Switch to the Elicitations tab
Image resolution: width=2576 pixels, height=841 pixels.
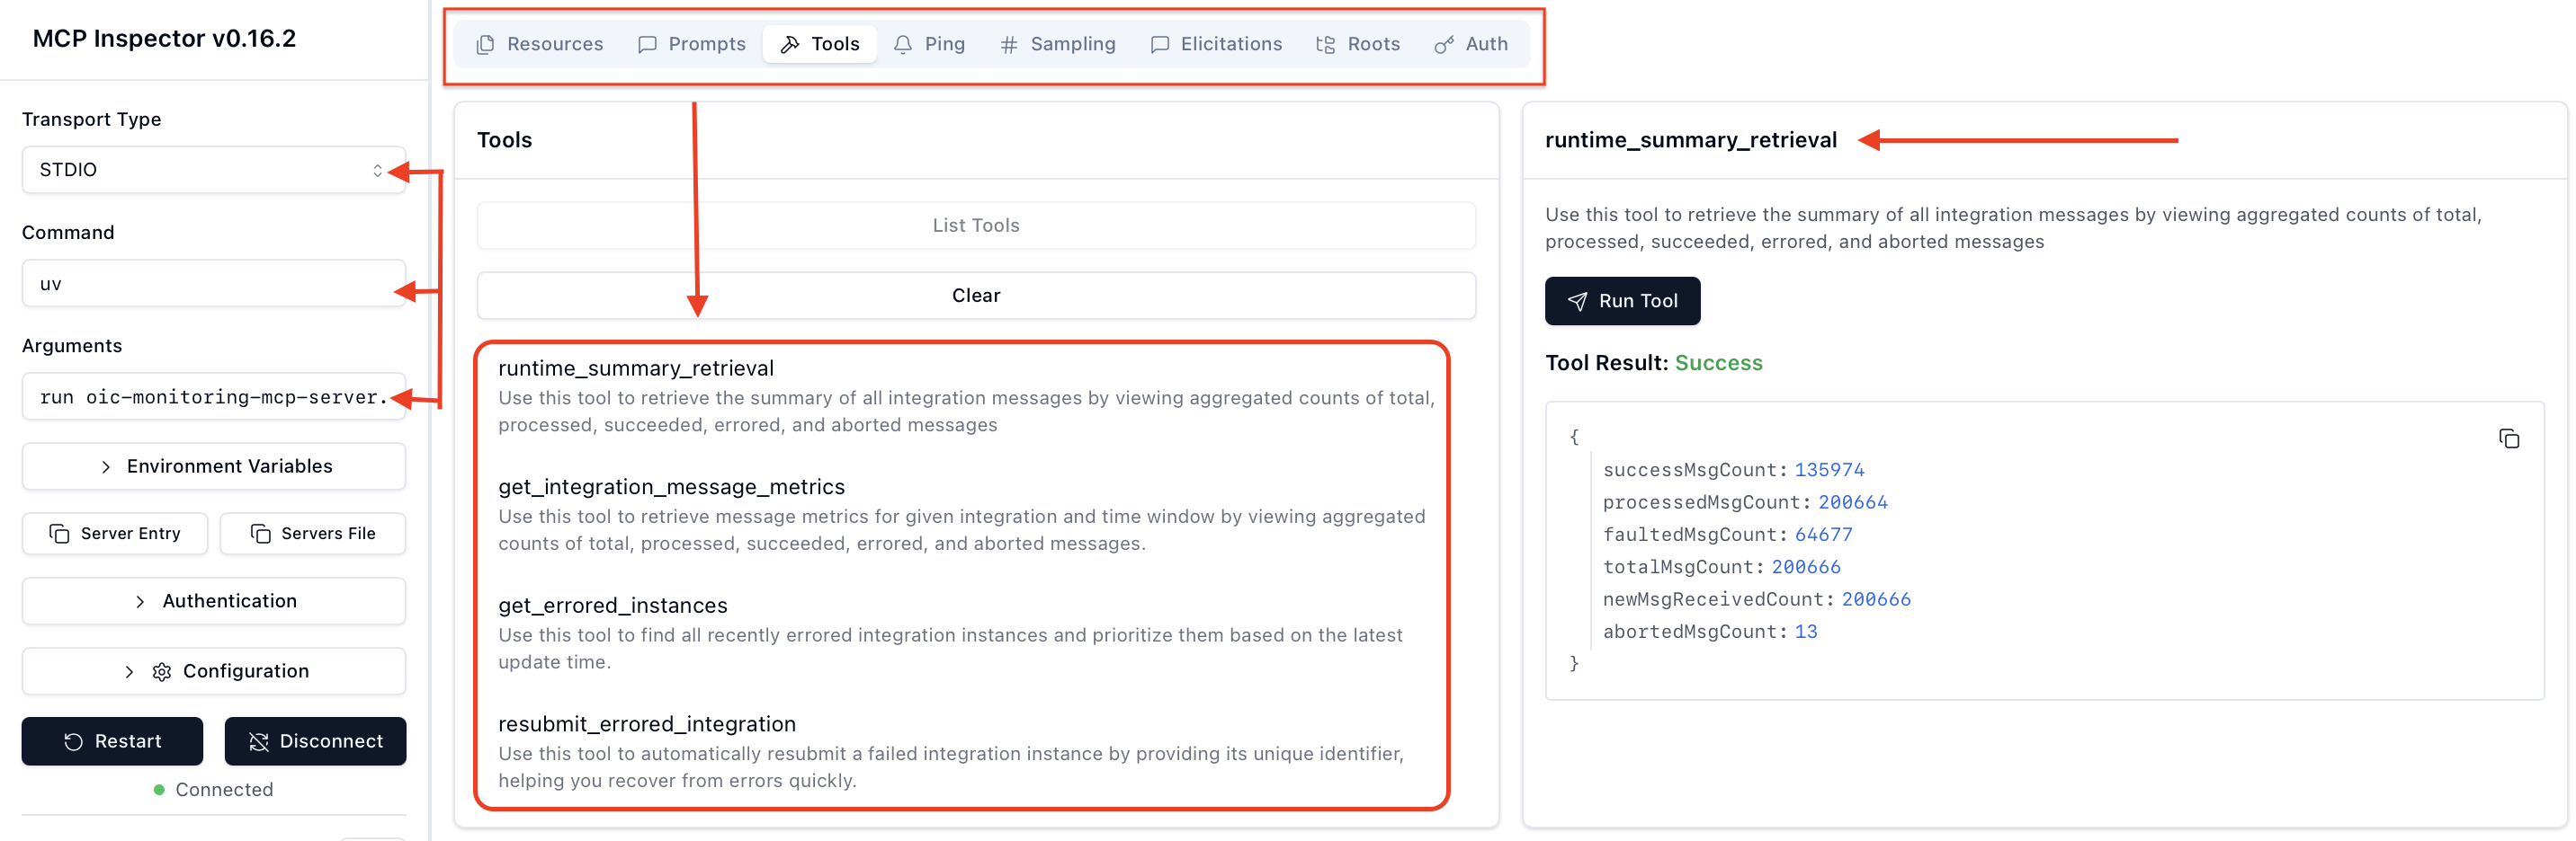[x=1216, y=44]
